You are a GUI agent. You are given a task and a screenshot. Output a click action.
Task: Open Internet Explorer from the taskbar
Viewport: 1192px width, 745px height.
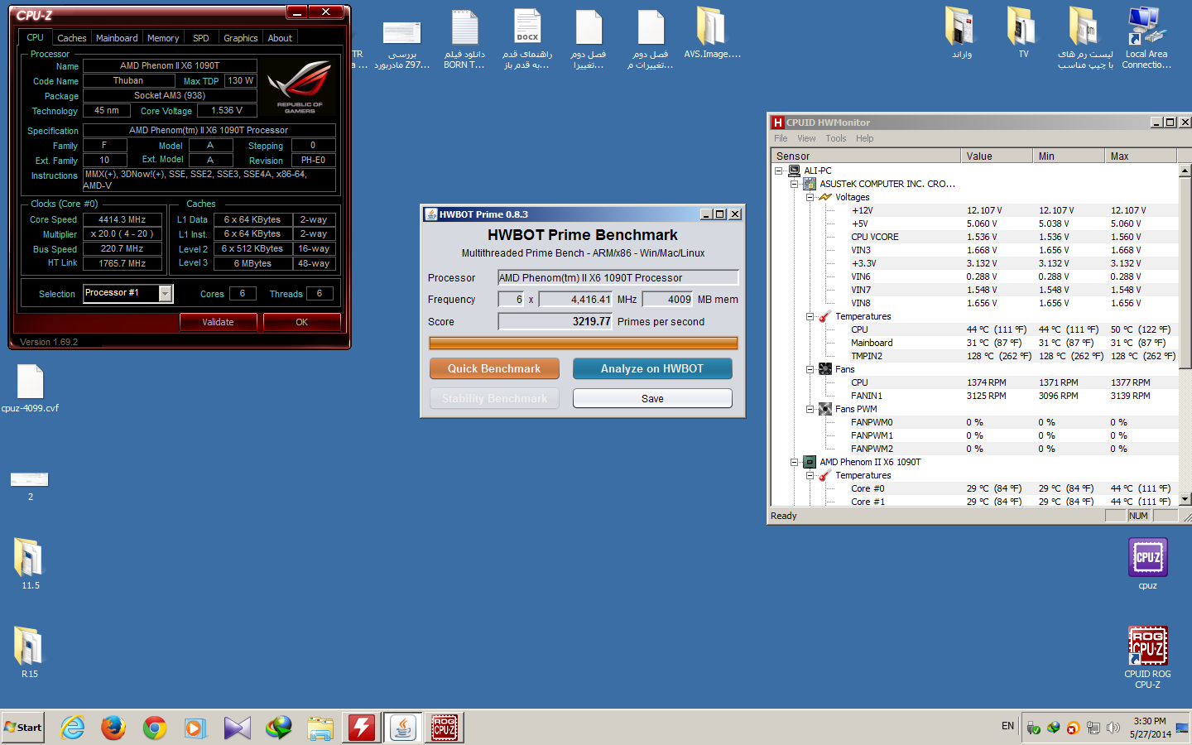(73, 728)
